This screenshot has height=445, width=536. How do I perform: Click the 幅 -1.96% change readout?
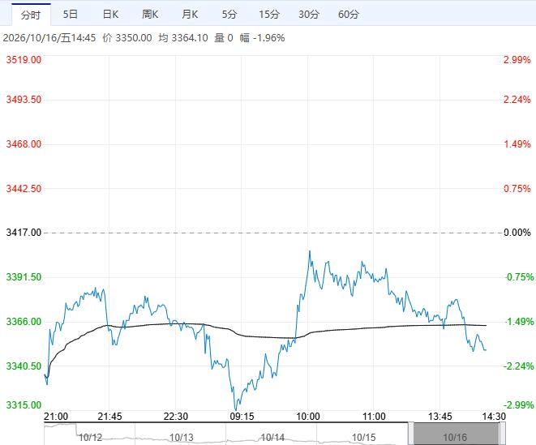(262, 38)
